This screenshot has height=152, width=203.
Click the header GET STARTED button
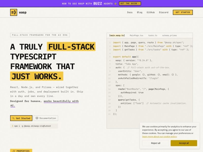(183, 12)
